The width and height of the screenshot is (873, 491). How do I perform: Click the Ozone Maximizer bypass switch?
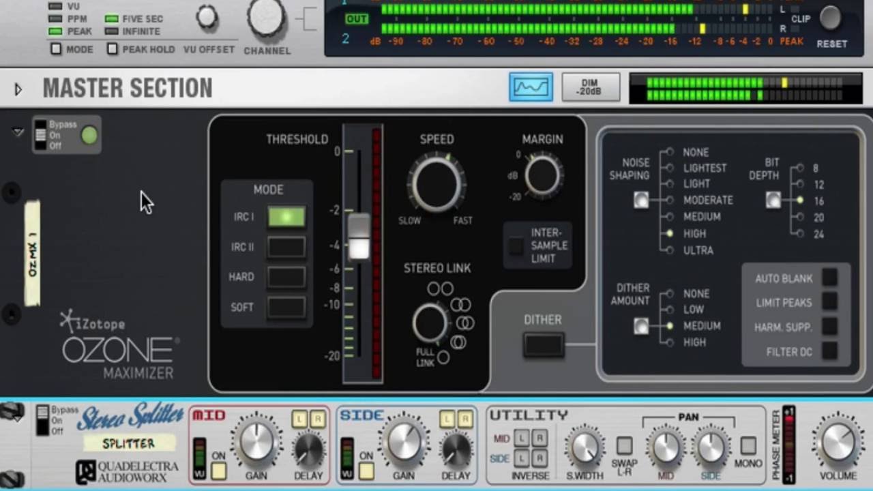(x=41, y=135)
